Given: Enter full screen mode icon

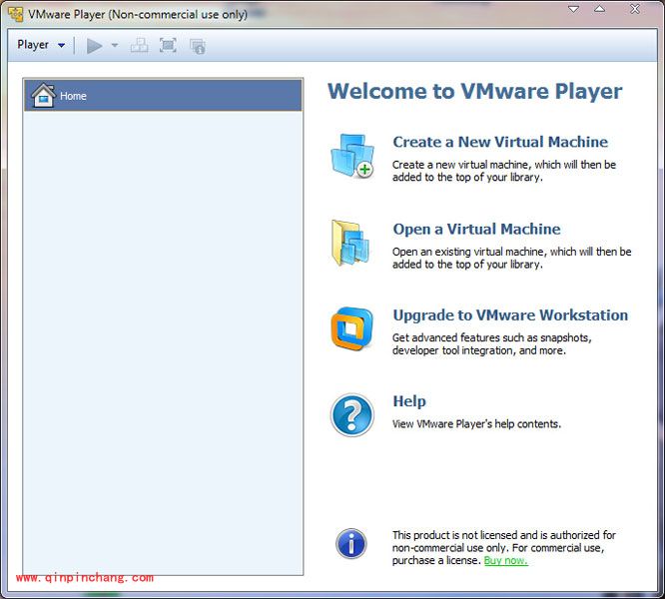Looking at the screenshot, I should [x=168, y=45].
